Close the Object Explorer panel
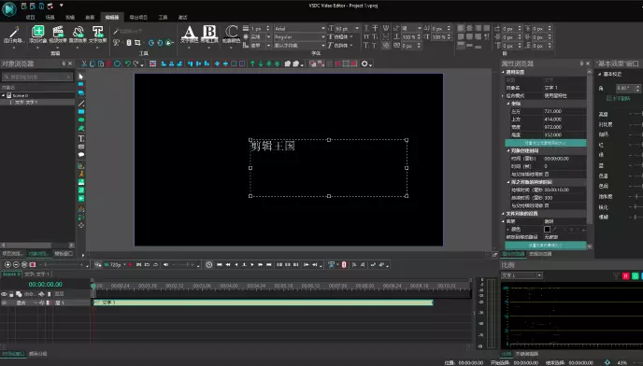The image size is (643, 366). tap(70, 63)
